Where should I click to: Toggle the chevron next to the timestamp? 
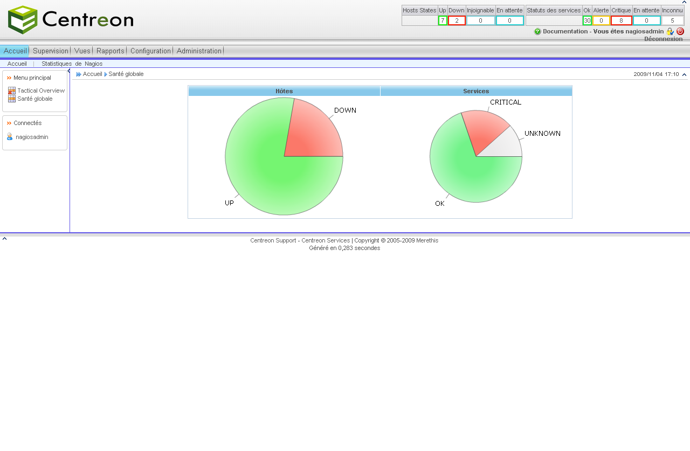point(684,74)
